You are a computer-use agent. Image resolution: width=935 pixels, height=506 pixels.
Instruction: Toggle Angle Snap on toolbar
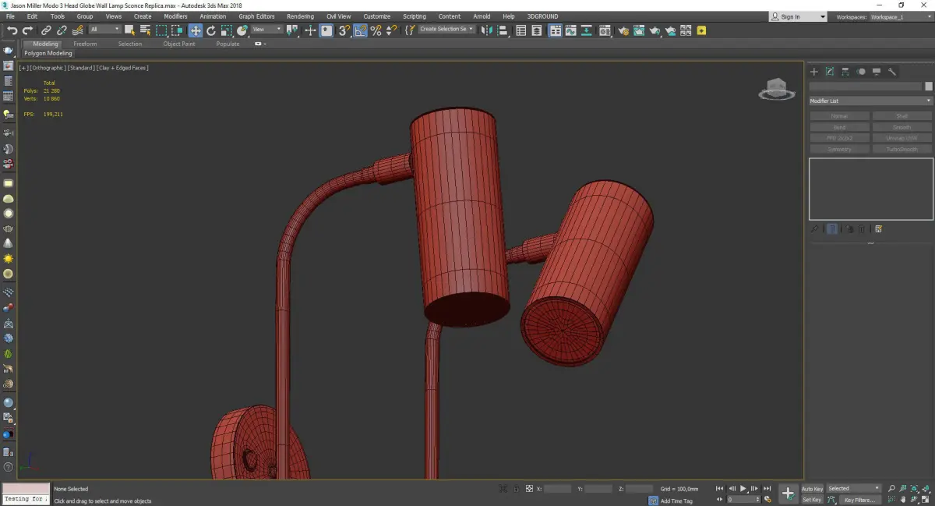pos(361,30)
